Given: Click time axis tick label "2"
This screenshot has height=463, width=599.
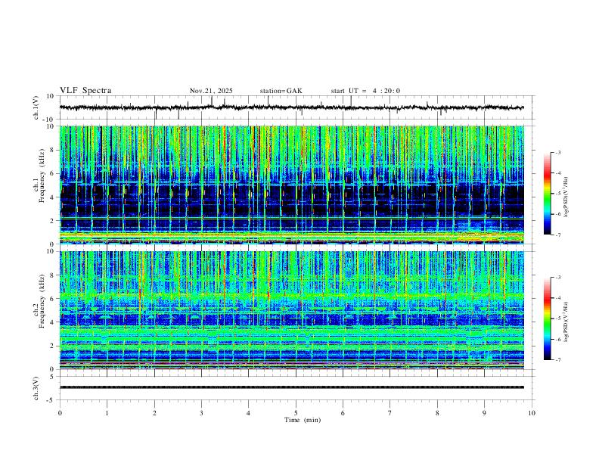Looking at the screenshot, I should [x=154, y=413].
